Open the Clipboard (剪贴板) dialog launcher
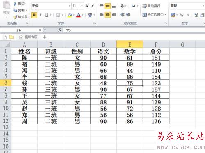This screenshot has width=205, height=153. coord(27,24)
